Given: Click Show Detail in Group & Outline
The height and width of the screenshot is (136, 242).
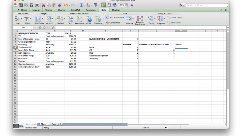Looking at the screenshot, I should [175, 17].
